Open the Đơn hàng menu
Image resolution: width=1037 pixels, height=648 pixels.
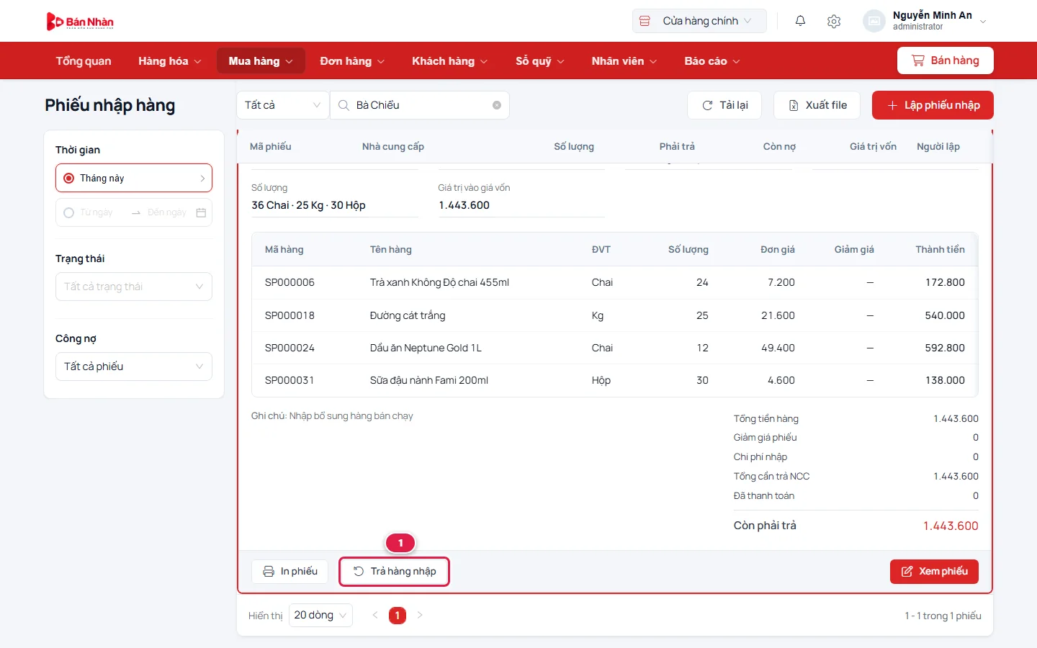352,61
